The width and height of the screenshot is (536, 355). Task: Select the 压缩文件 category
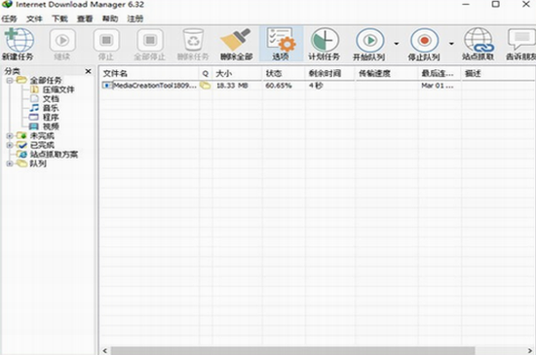point(58,89)
